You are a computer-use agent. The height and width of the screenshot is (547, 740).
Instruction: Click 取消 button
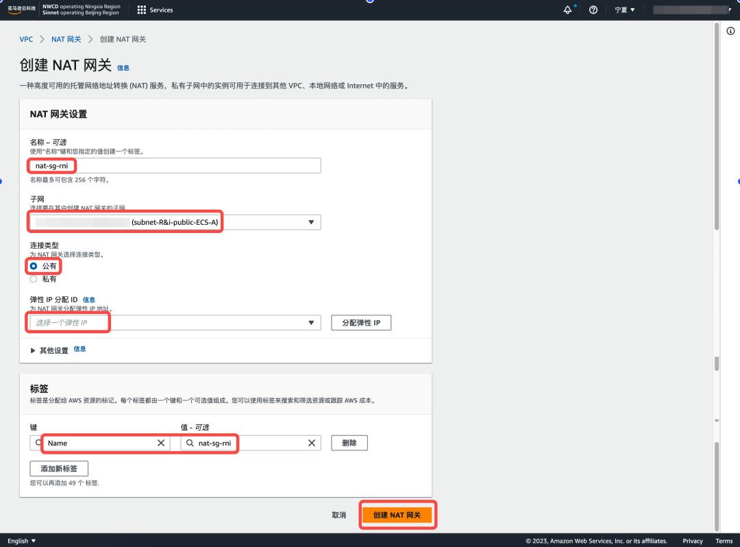(x=339, y=515)
